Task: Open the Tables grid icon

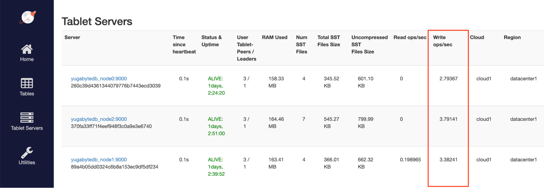Action: pyautogui.click(x=27, y=83)
